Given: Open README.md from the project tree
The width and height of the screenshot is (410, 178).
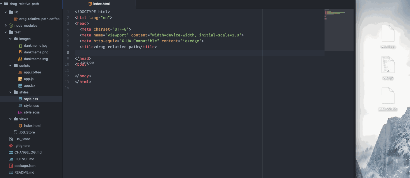Looking at the screenshot, I should click(x=24, y=172).
